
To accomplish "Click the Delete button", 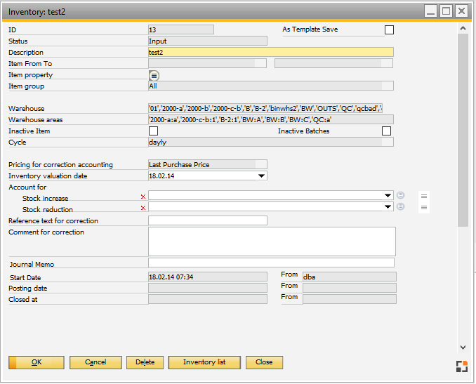I will tap(145, 362).
